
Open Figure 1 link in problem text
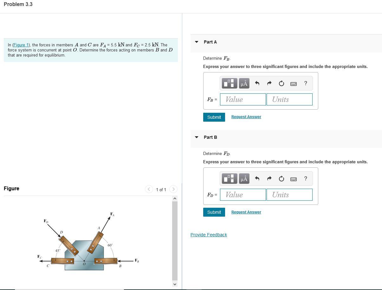pos(21,45)
